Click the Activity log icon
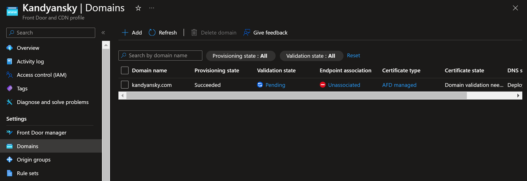The width and height of the screenshot is (527, 181). [x=10, y=61]
